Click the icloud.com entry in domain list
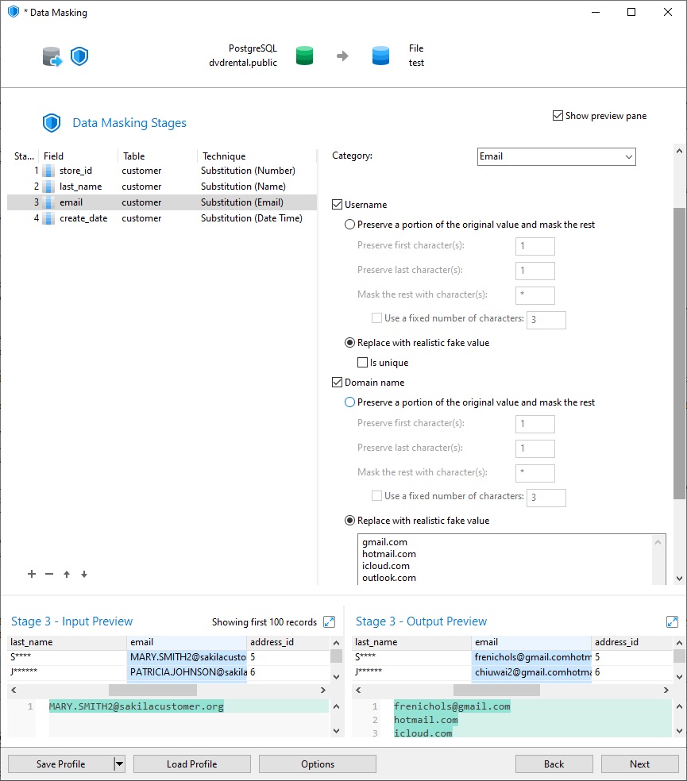 pos(386,566)
